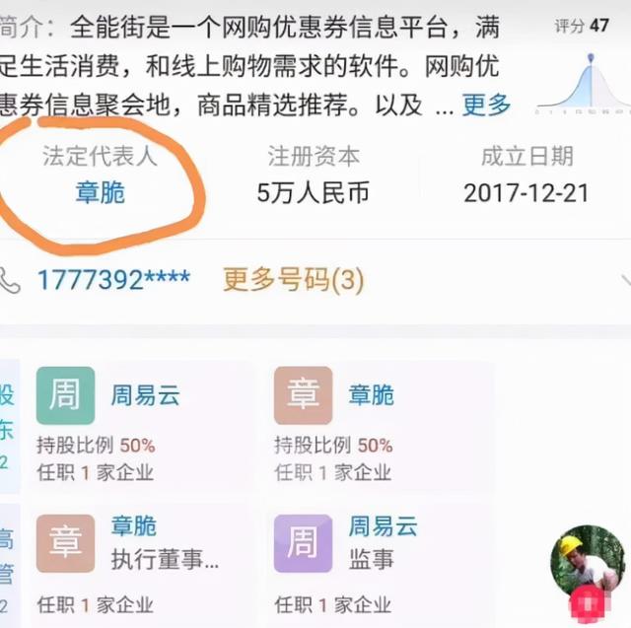This screenshot has height=628, width=631.
Task: Expand company intro with 更多 link
Action: click(486, 105)
